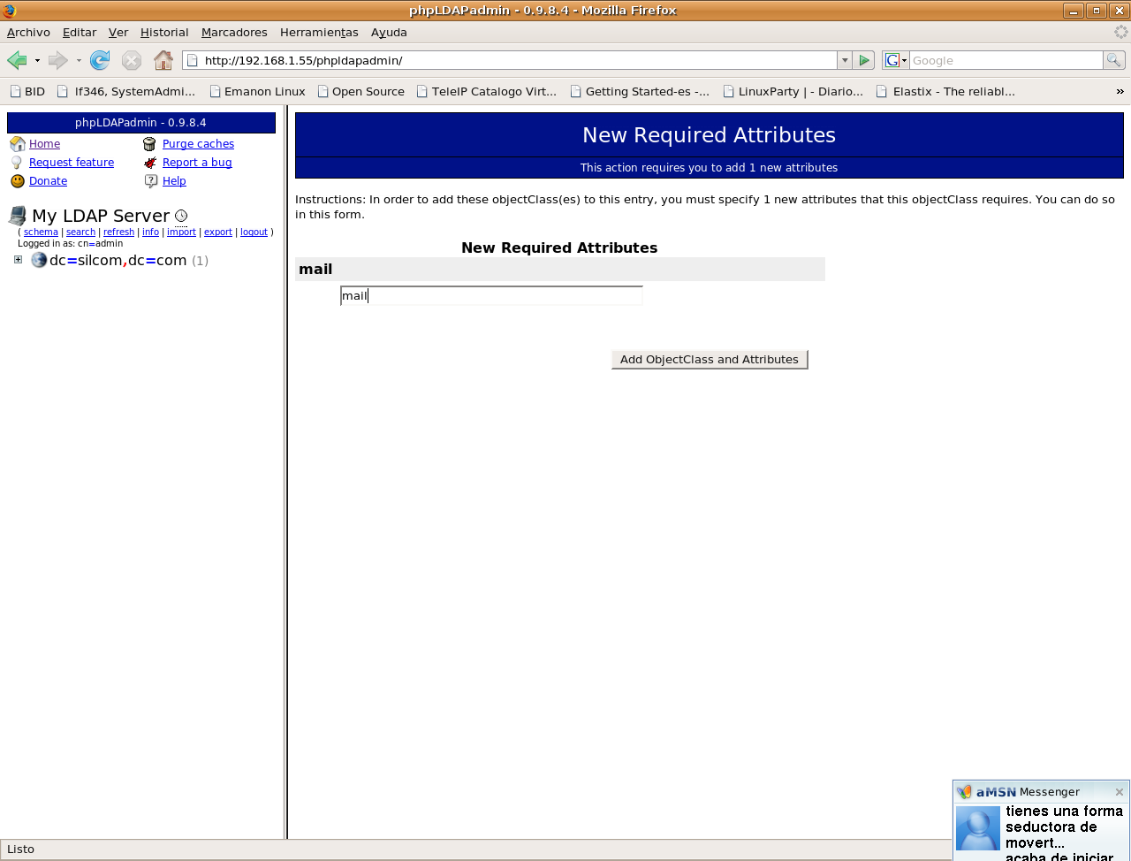The height and width of the screenshot is (861, 1131).
Task: Click the Report a bug icon
Action: point(150,163)
